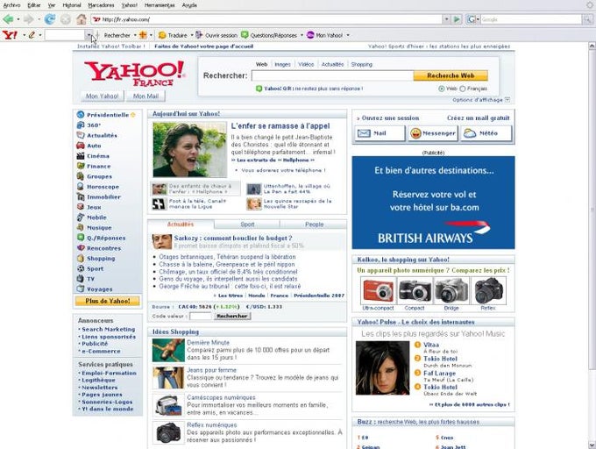596x449 pixels.
Task: Open Voyages in left sidebar
Action: (x=99, y=289)
